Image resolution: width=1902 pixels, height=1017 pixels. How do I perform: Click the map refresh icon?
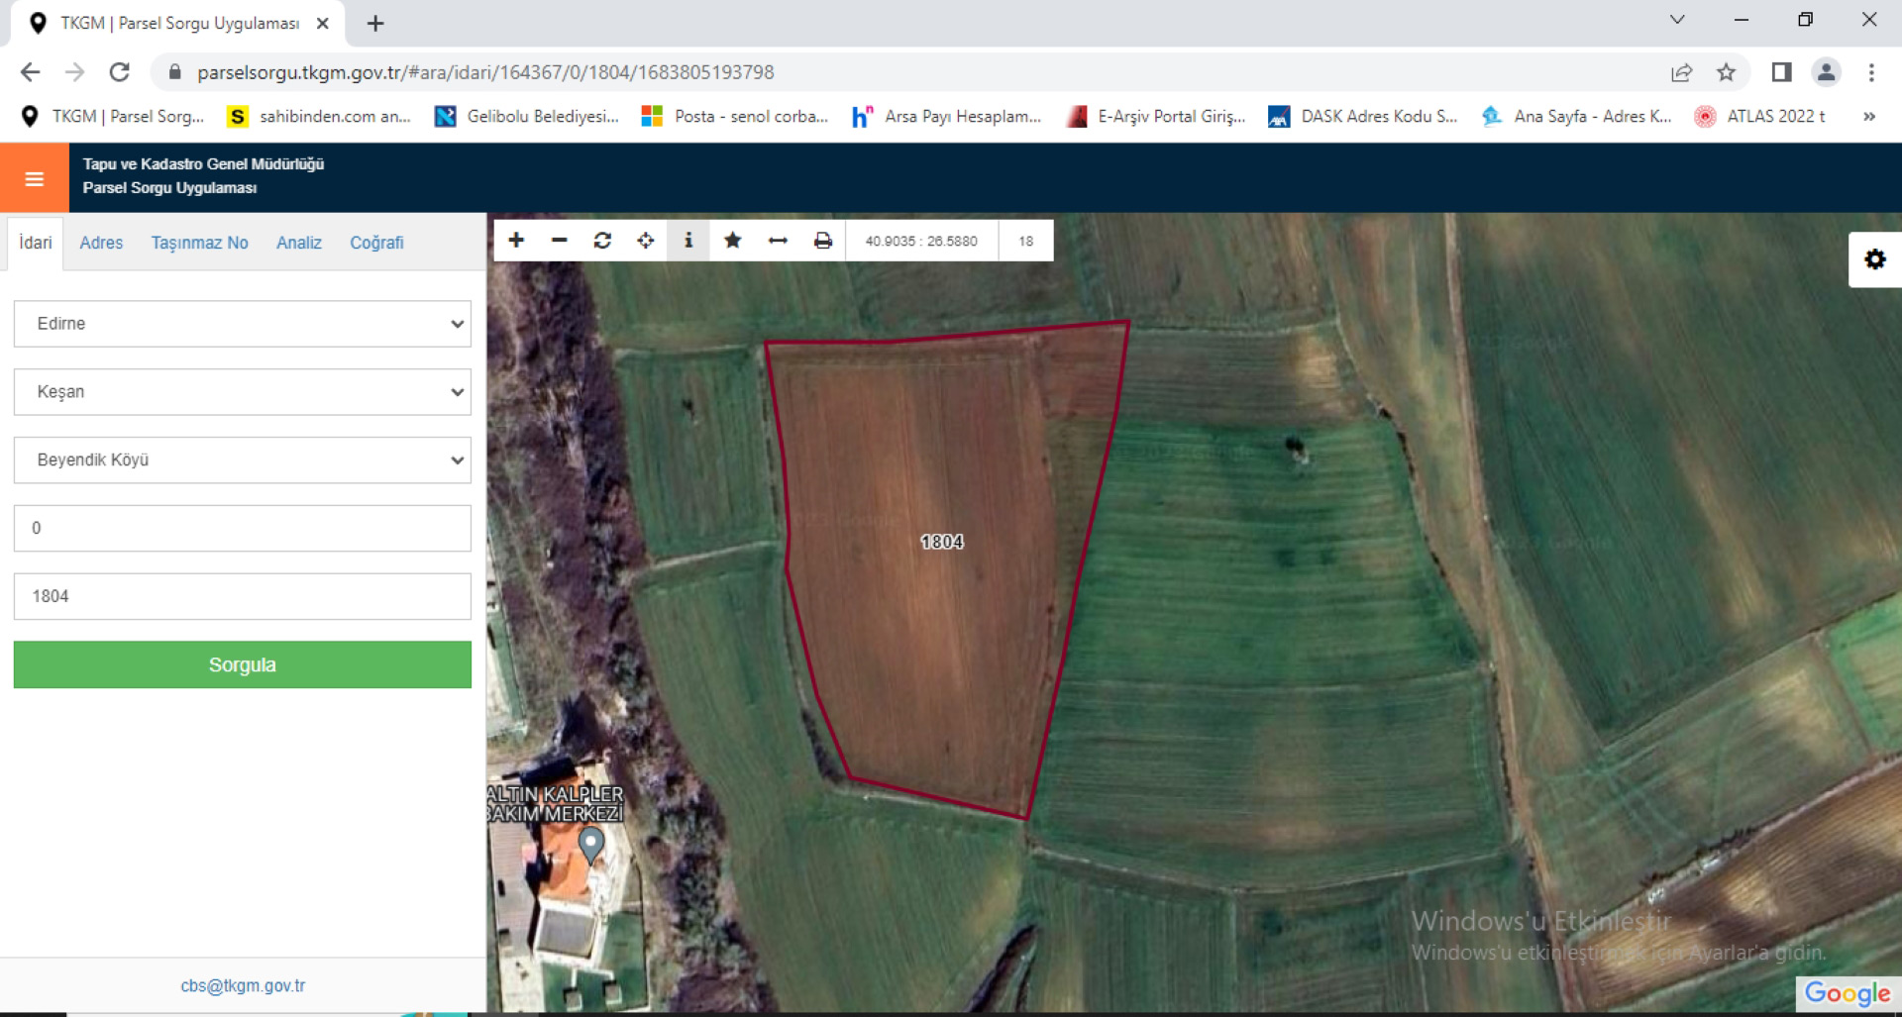pos(602,241)
